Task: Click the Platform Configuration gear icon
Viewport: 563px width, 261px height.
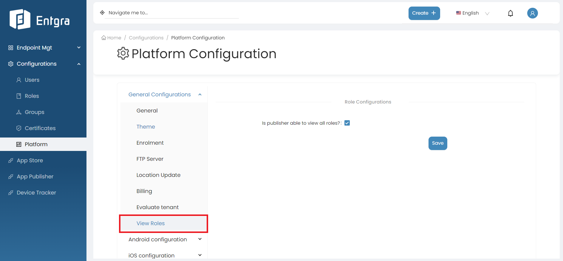Action: tap(123, 53)
